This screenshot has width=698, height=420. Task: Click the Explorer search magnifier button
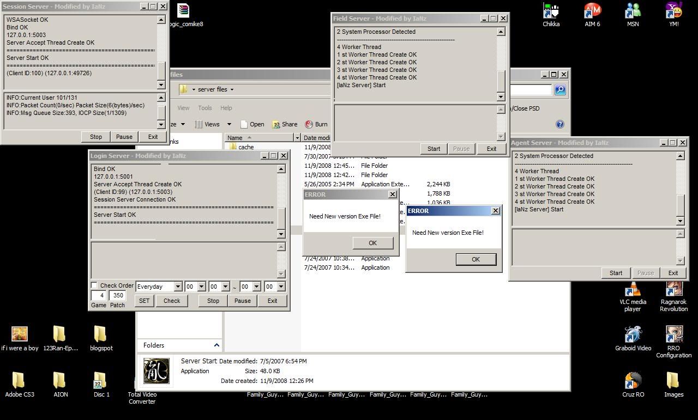tap(560, 90)
